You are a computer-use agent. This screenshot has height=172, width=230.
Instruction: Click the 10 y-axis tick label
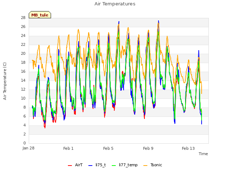tap(23, 98)
